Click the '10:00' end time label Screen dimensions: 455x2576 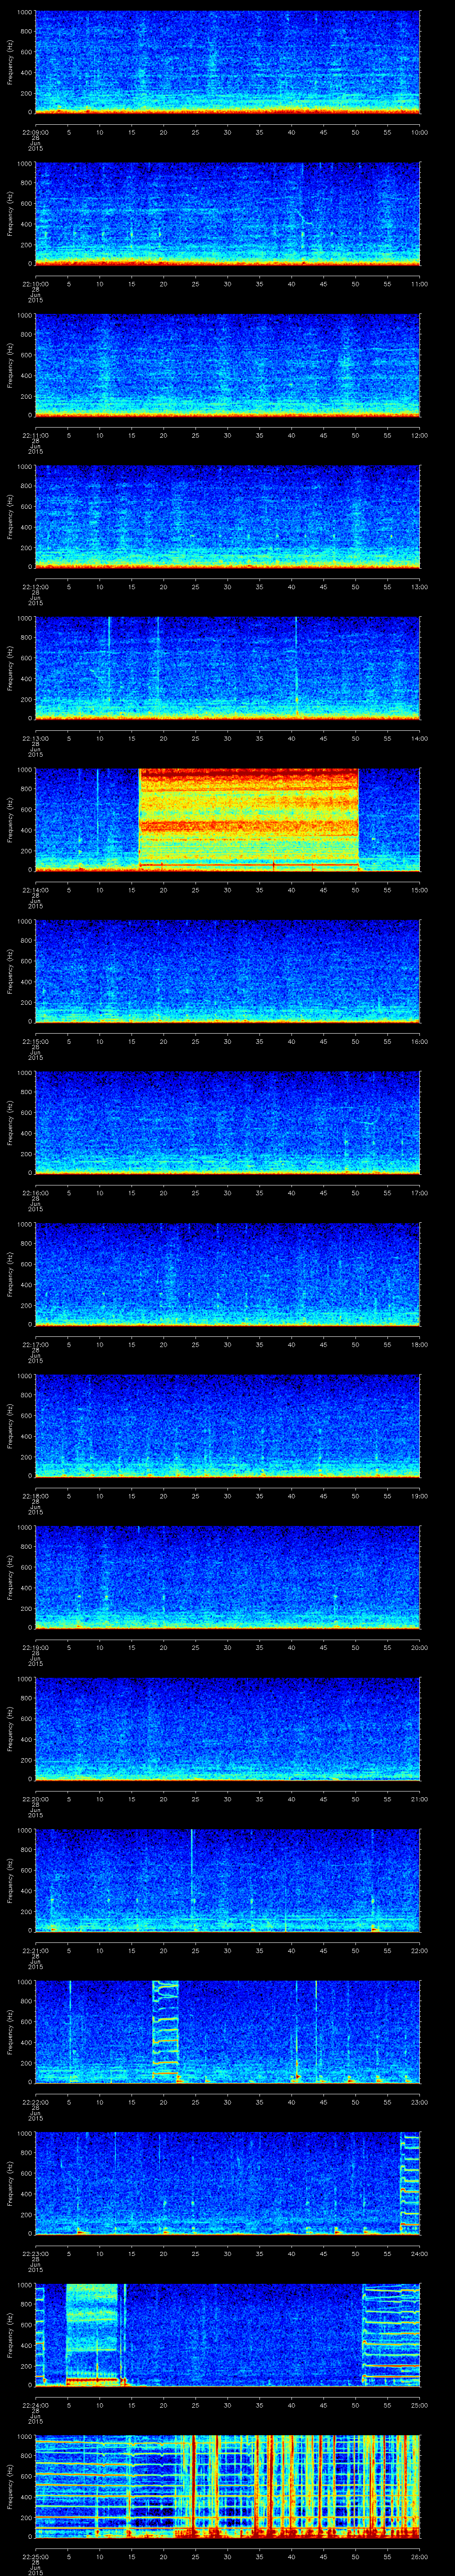[x=420, y=131]
